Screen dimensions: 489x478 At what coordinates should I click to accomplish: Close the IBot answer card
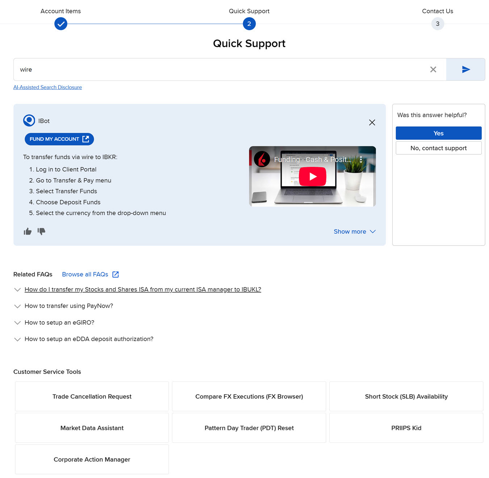(372, 122)
